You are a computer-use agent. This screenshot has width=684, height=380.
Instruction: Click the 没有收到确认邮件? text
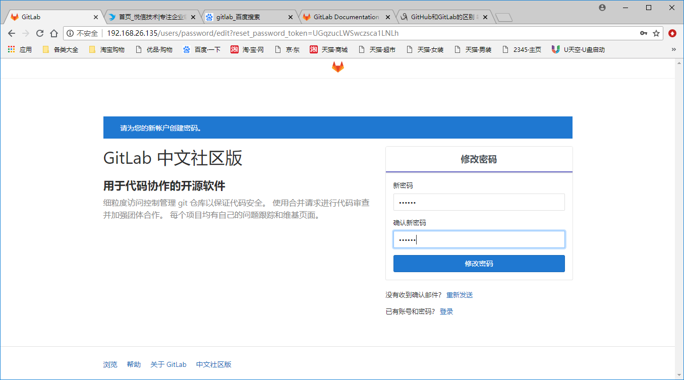pyautogui.click(x=414, y=295)
